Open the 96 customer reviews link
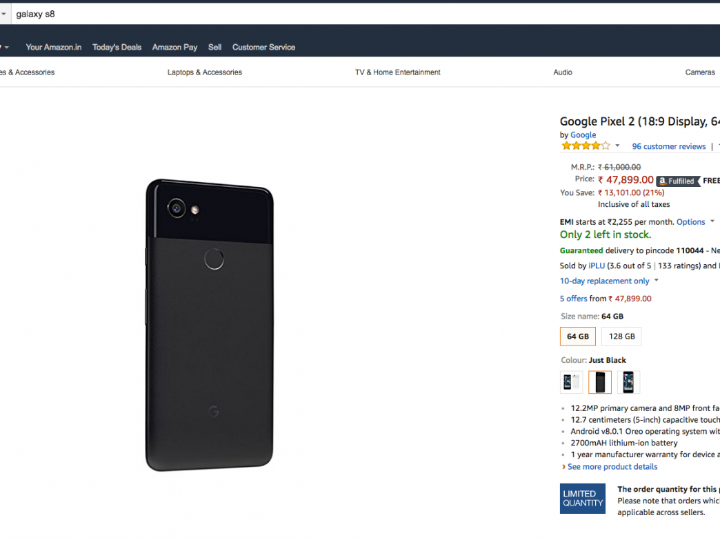Image resolution: width=720 pixels, height=540 pixels. point(669,147)
